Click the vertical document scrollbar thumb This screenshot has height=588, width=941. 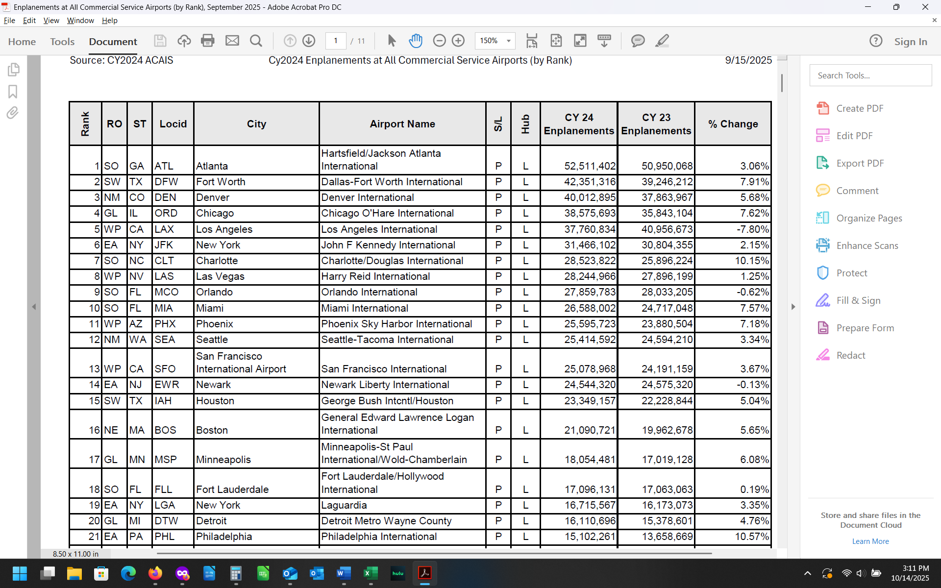pos(782,82)
